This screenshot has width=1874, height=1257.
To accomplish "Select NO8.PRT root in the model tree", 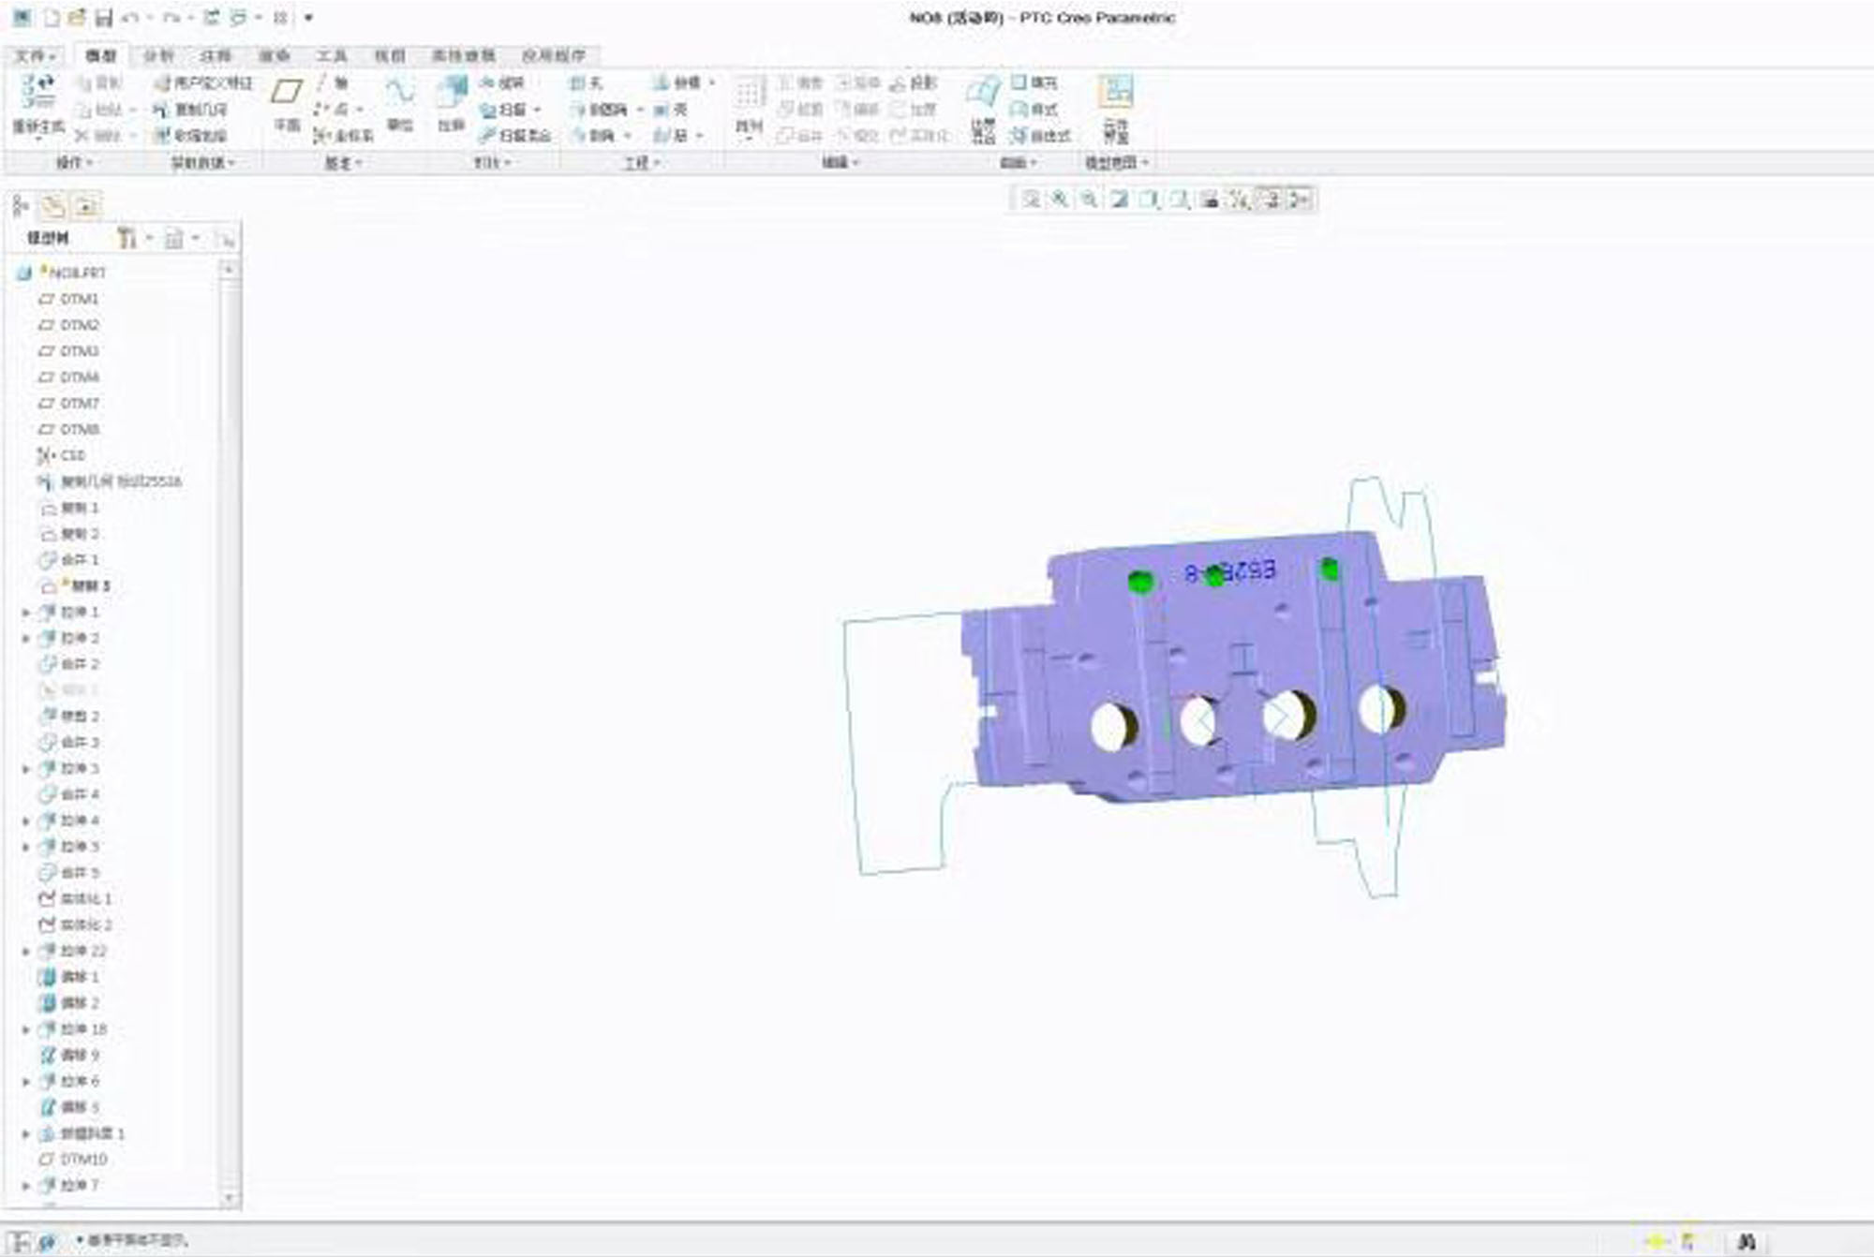I will pos(62,274).
